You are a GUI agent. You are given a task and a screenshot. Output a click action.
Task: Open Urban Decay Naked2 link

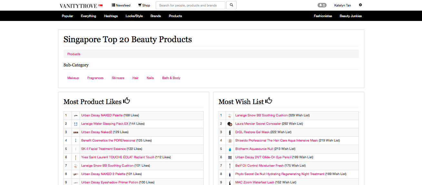coord(97,132)
